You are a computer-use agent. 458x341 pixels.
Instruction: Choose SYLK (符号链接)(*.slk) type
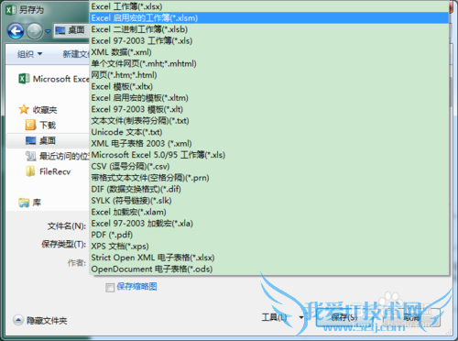269,201
